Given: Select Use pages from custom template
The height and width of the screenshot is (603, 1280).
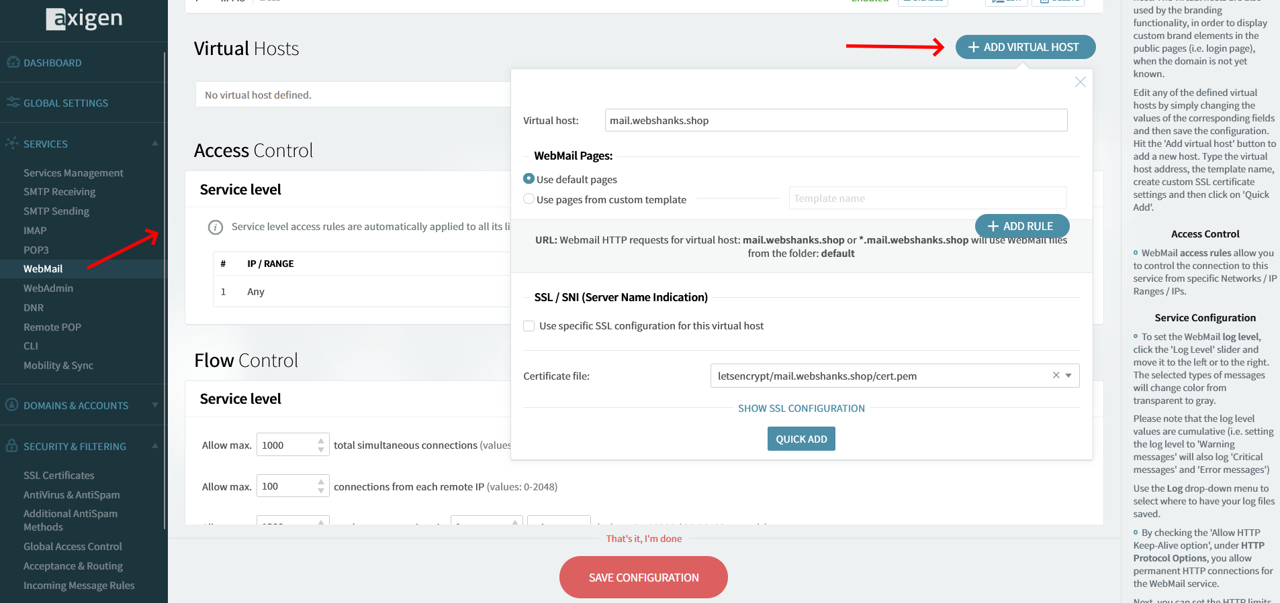Looking at the screenshot, I should pyautogui.click(x=529, y=199).
